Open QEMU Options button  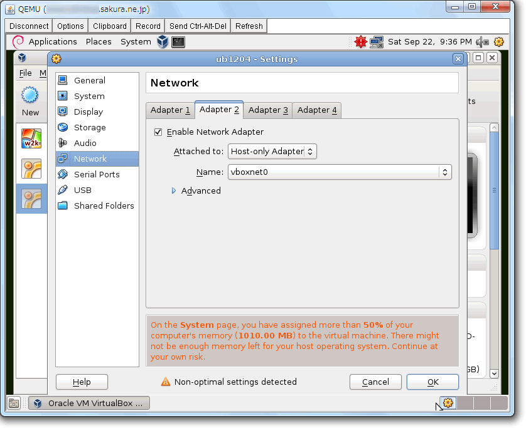[70, 26]
